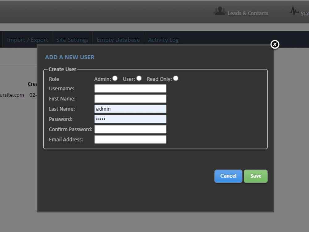Click the First Name input field
This screenshot has width=309, height=232.
tap(130, 99)
